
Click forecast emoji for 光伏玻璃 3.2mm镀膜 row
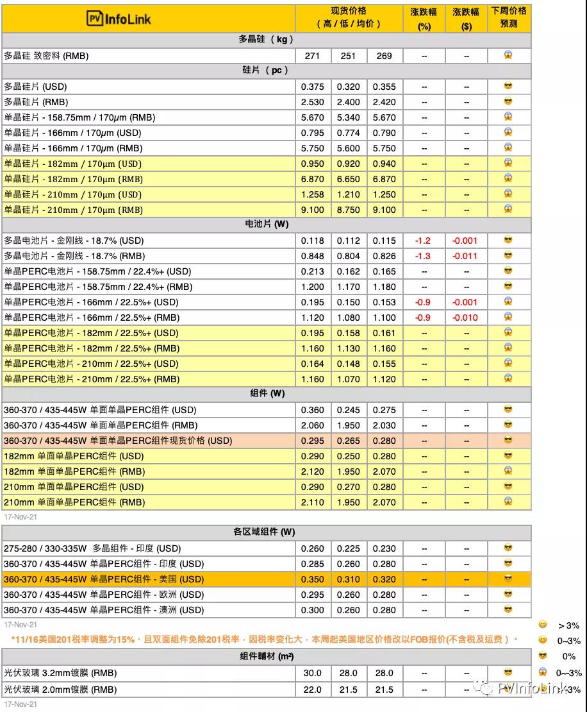click(x=508, y=673)
